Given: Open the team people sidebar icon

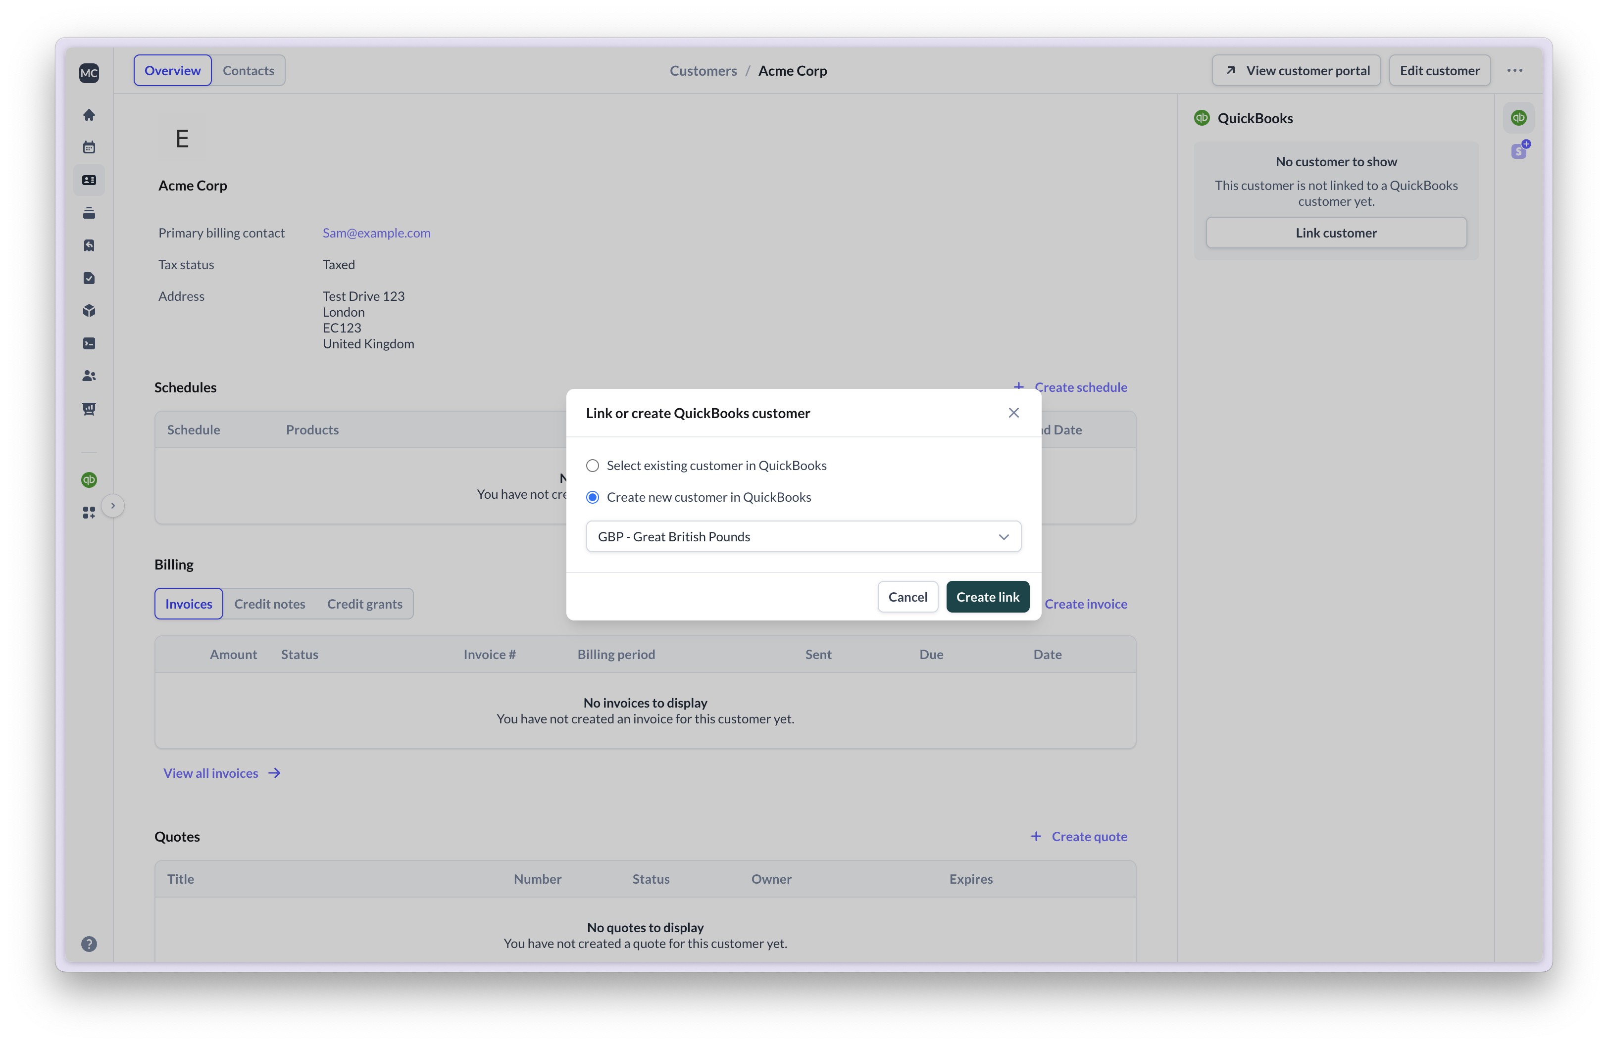Looking at the screenshot, I should click(89, 376).
